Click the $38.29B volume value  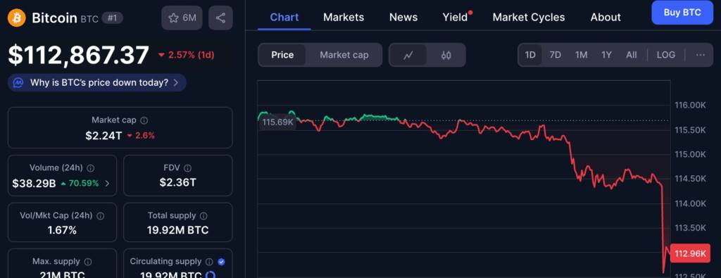pos(34,184)
